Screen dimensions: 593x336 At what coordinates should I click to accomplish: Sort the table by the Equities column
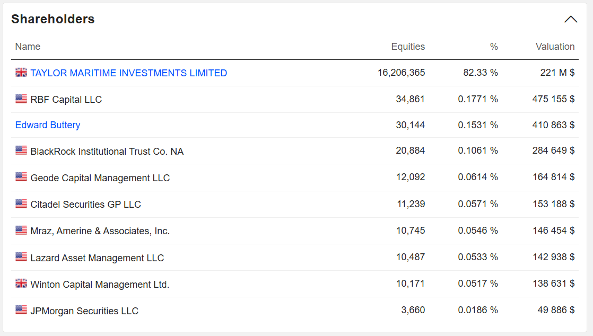(x=408, y=47)
